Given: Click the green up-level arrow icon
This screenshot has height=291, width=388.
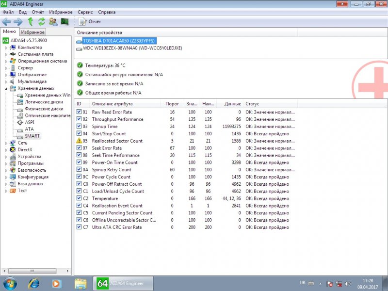Looking at the screenshot, I should (31, 21).
